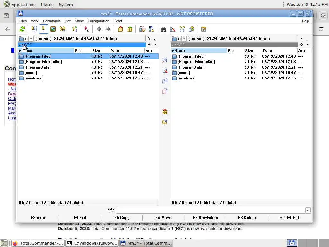The image size is (329, 247).
Task: Click New folder icon in the middle vertical bar
Action: pyautogui.click(x=165, y=122)
